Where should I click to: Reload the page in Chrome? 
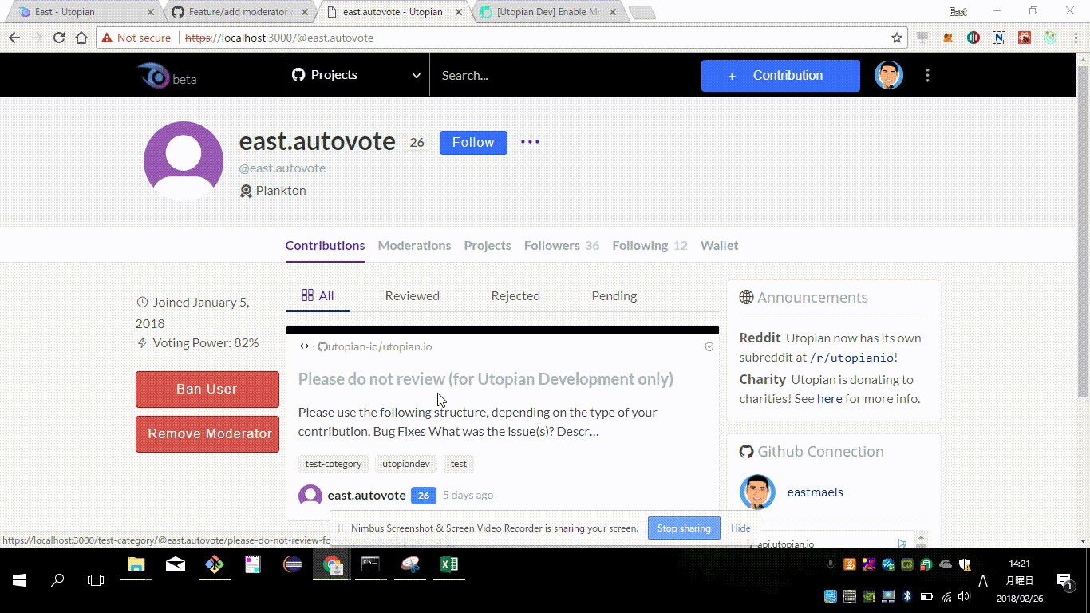tap(58, 38)
